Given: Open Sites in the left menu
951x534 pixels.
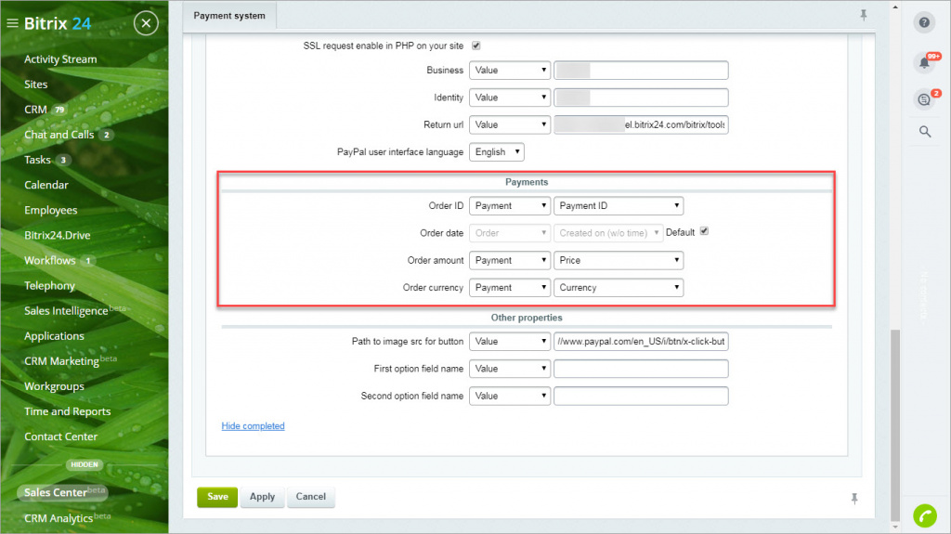Looking at the screenshot, I should pyautogui.click(x=36, y=85).
